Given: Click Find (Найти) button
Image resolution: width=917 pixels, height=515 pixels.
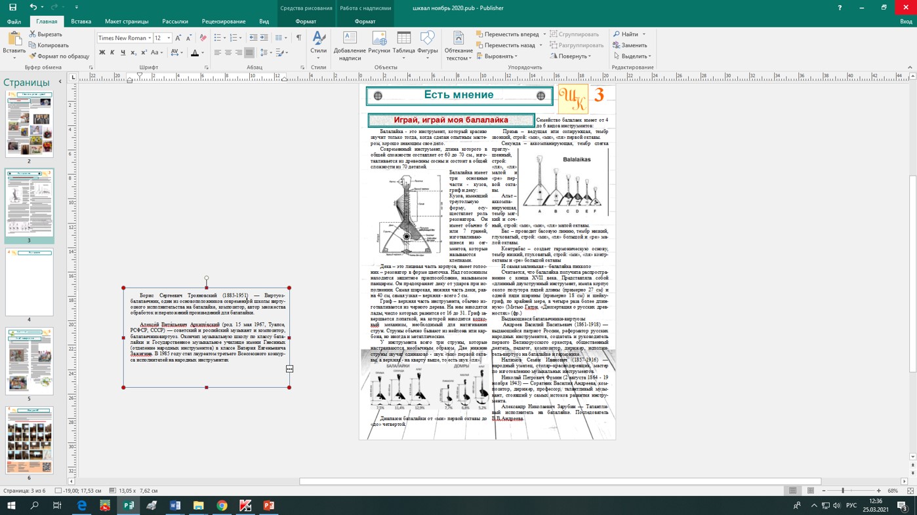Looking at the screenshot, I should (626, 34).
